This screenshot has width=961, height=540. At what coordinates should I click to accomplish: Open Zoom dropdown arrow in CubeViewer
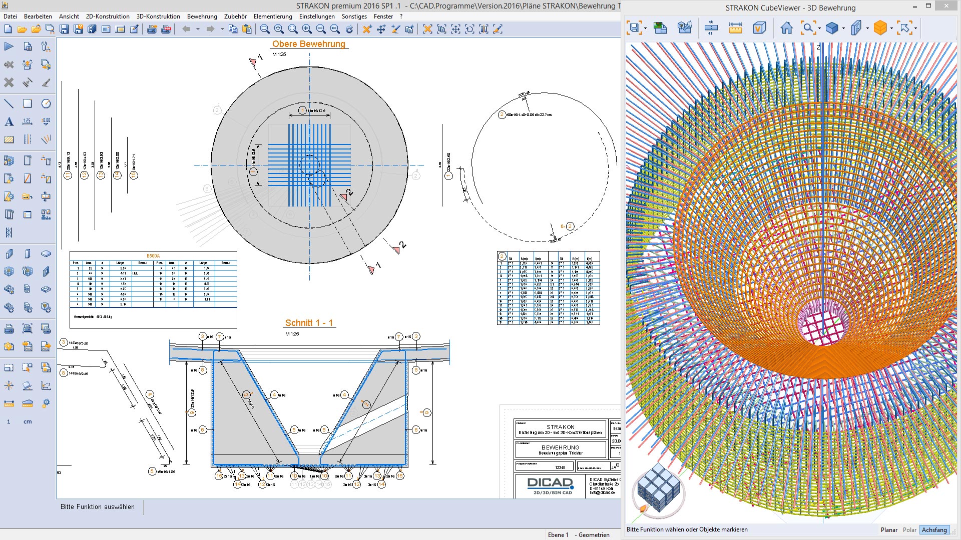(x=819, y=28)
